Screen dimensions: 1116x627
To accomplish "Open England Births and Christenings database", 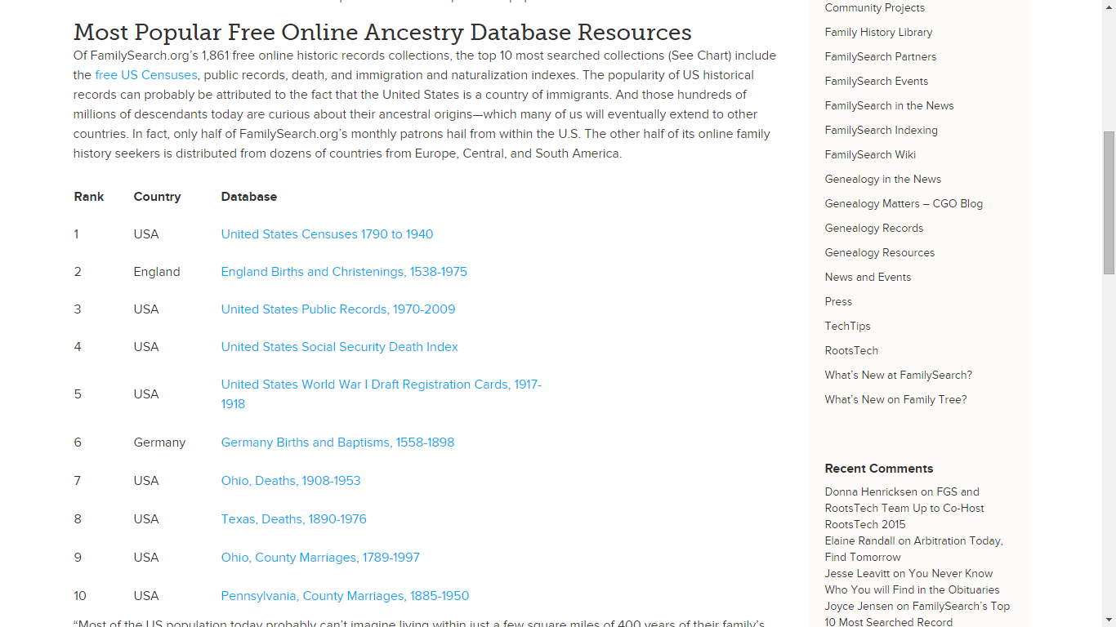I will [x=344, y=272].
